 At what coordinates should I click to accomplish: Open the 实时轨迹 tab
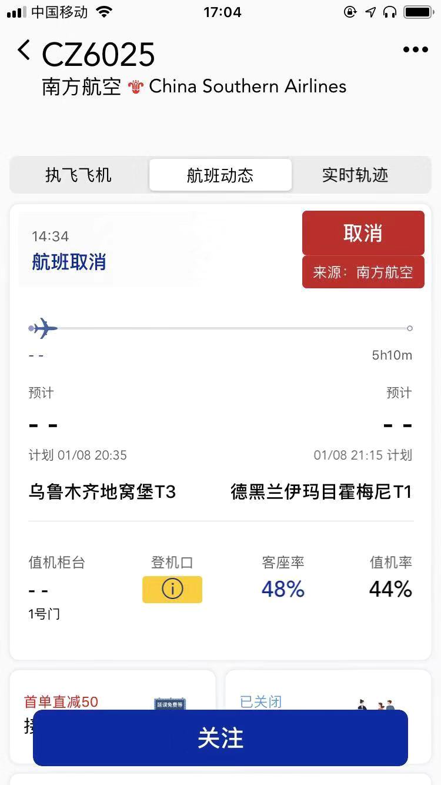[x=355, y=175]
